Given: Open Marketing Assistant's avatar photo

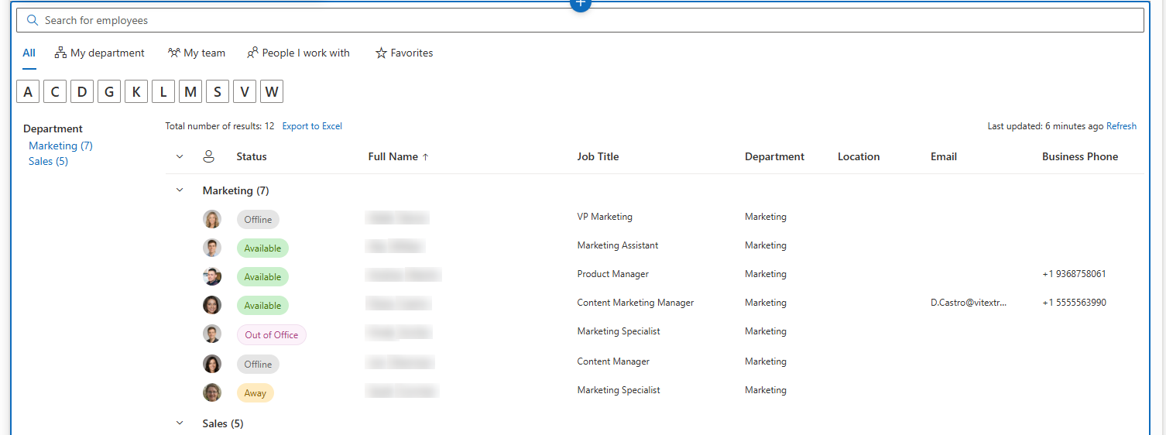Looking at the screenshot, I should click(212, 248).
